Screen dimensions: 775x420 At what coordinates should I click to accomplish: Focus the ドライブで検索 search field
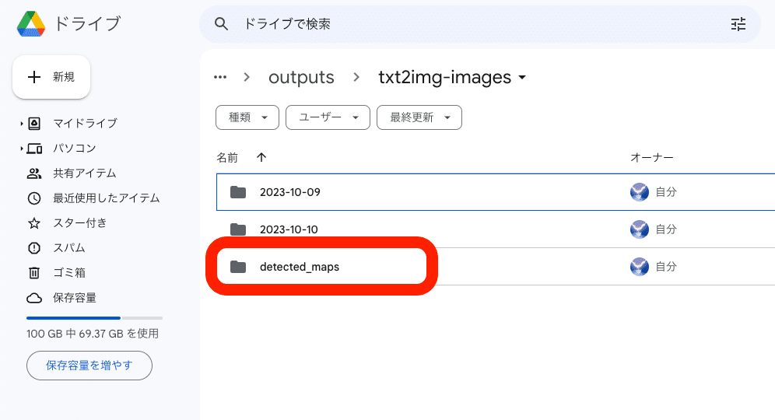point(479,23)
